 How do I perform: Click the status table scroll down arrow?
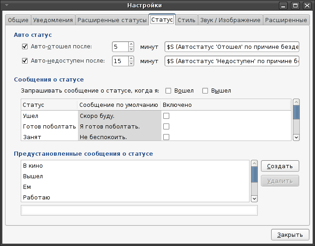click(296, 137)
